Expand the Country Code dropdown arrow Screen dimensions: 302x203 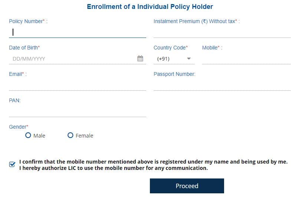click(x=188, y=59)
